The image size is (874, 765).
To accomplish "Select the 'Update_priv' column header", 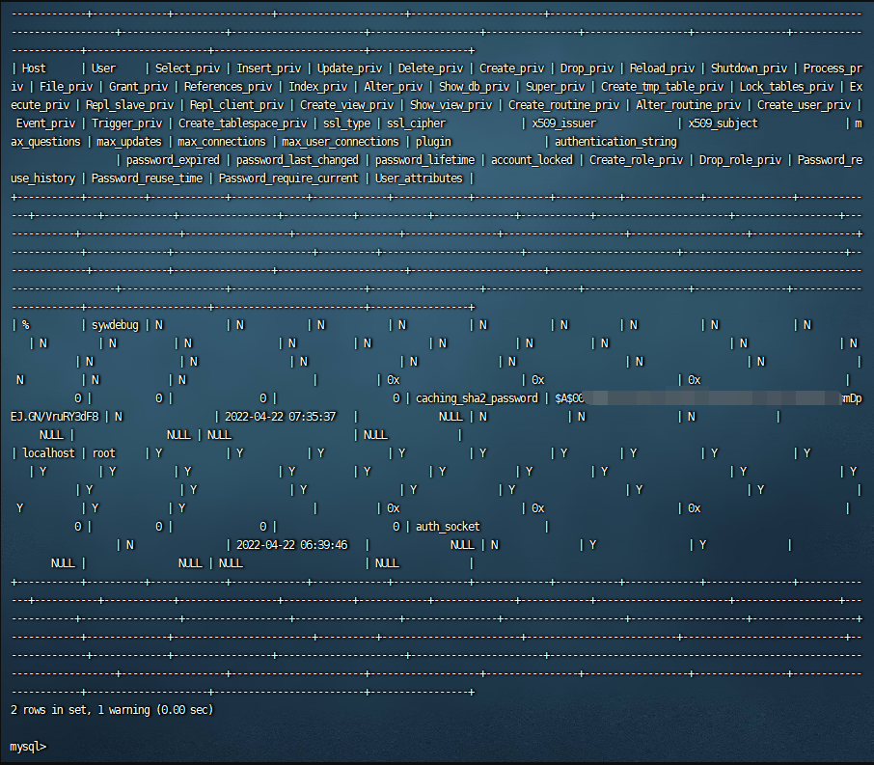I will 349,68.
